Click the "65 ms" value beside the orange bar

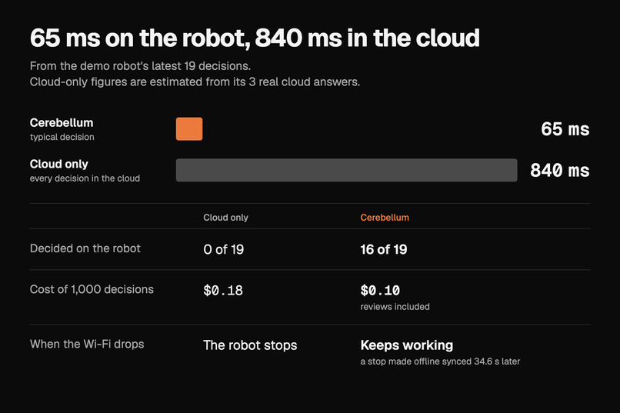pyautogui.click(x=565, y=129)
